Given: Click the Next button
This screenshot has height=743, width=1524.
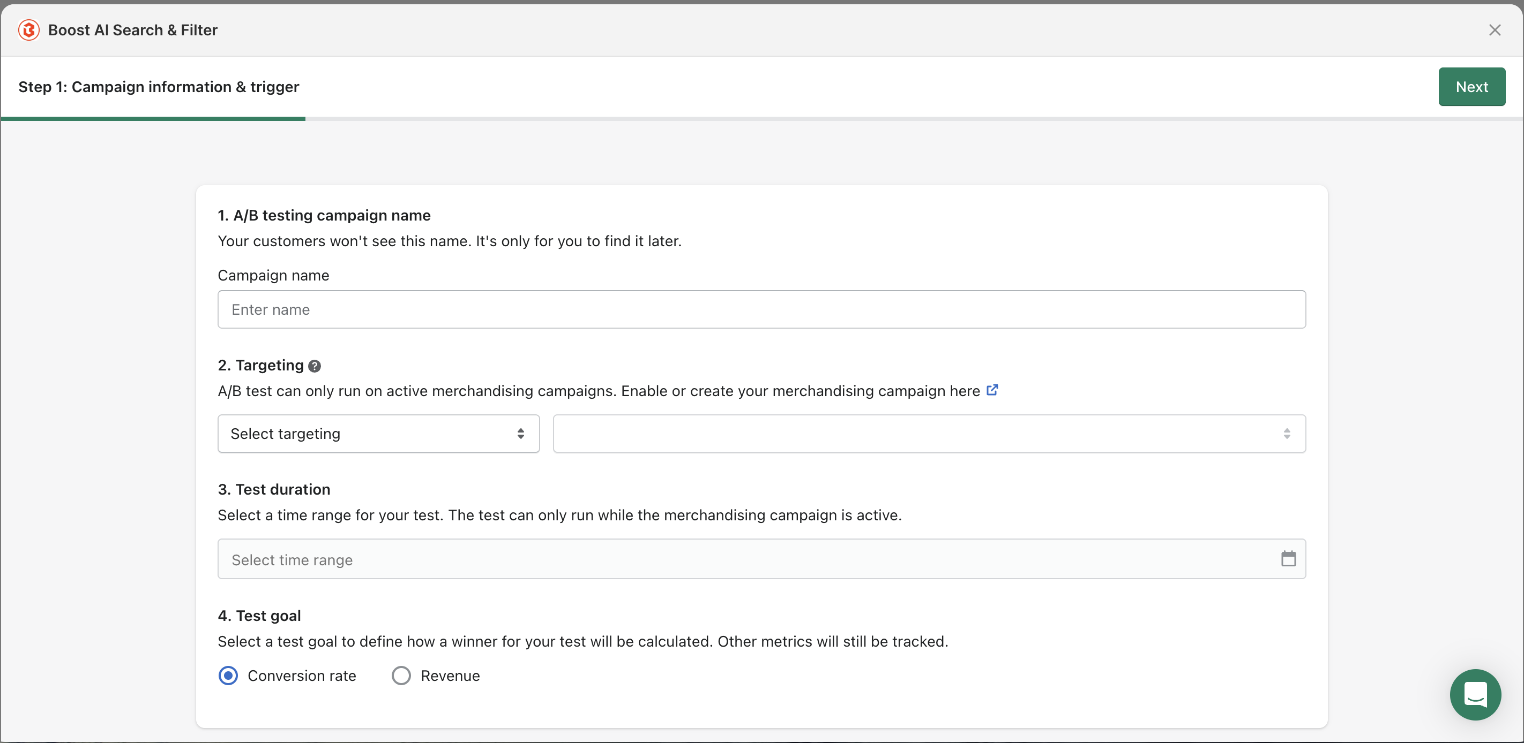Looking at the screenshot, I should (x=1471, y=87).
